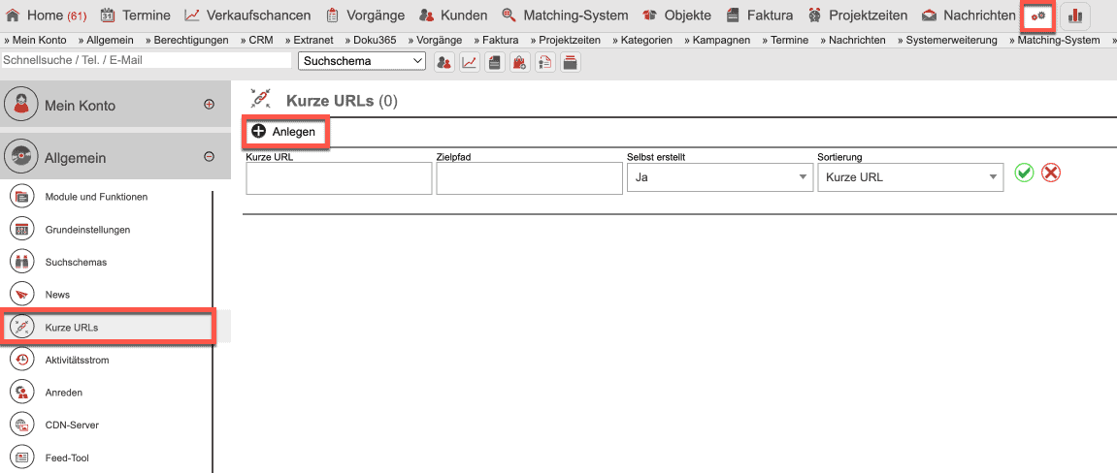Viewport: 1117px width, 473px height.
Task: Click the Feed-Tool sidebar icon
Action: tap(22, 457)
